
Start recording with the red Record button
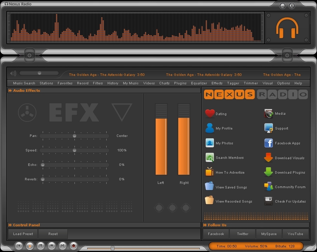[73, 246]
